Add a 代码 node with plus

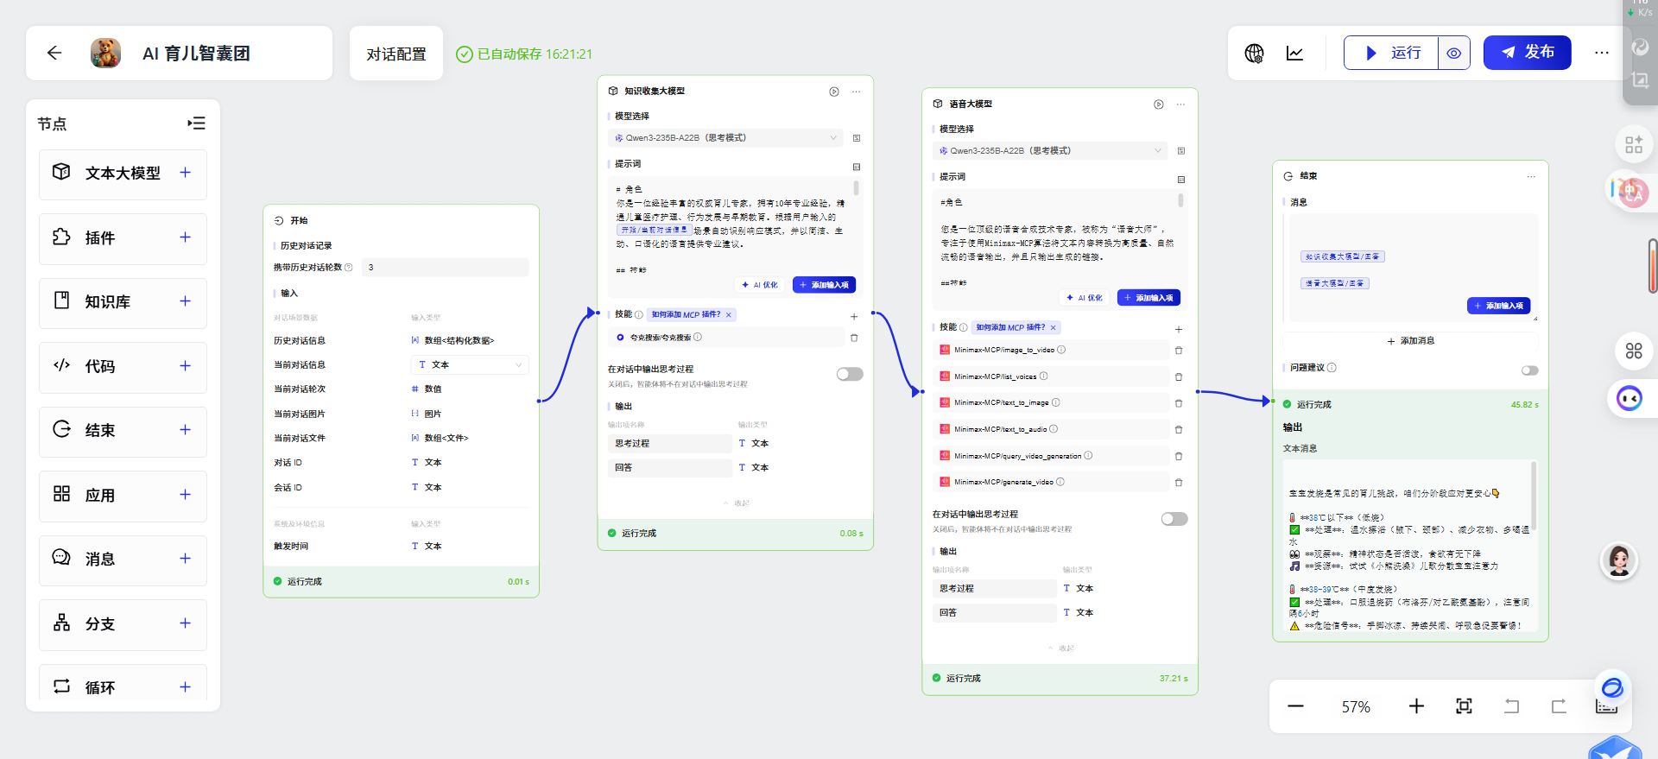(x=185, y=366)
